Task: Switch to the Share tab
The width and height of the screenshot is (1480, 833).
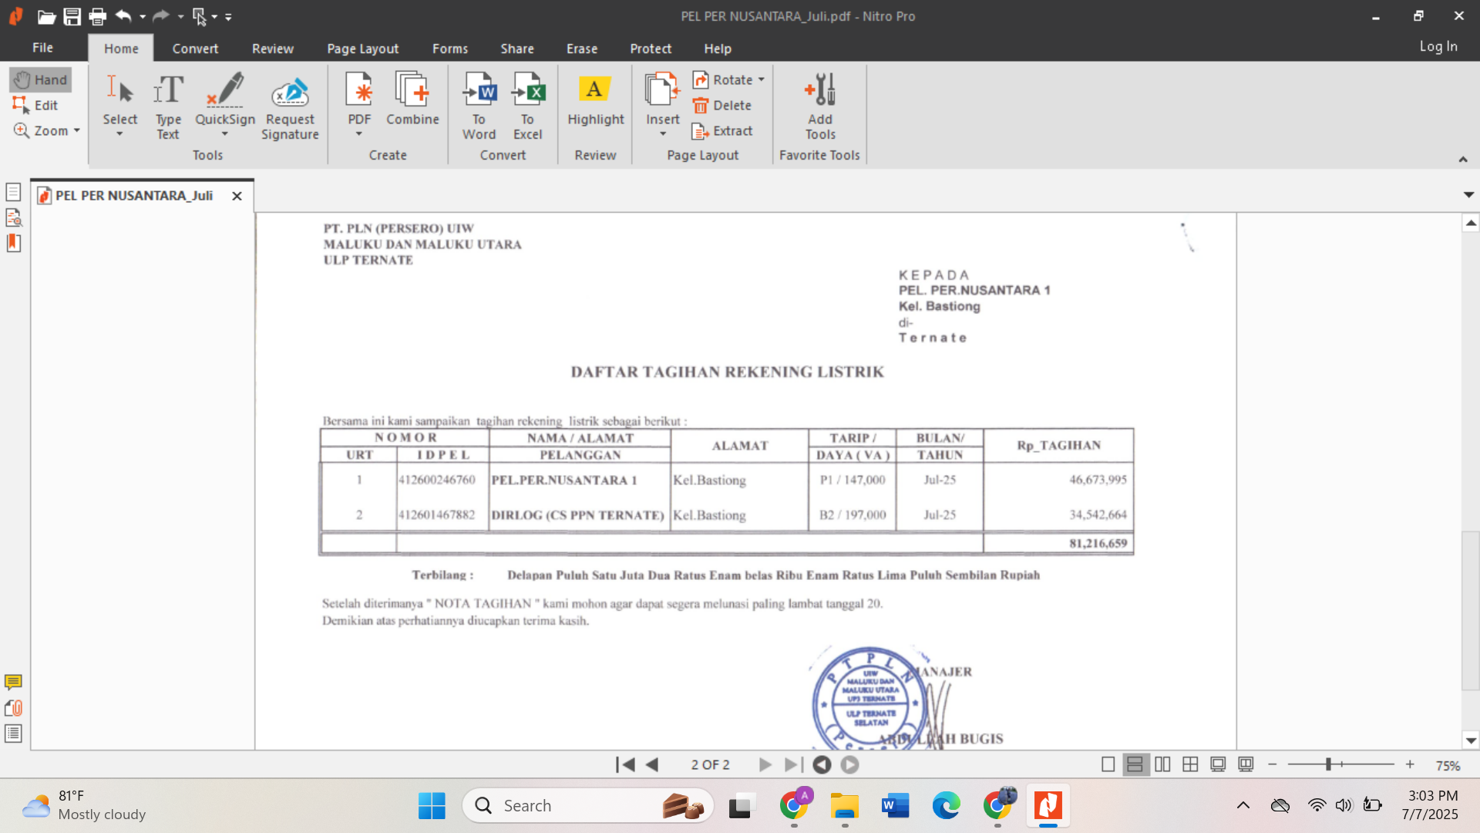Action: point(517,49)
